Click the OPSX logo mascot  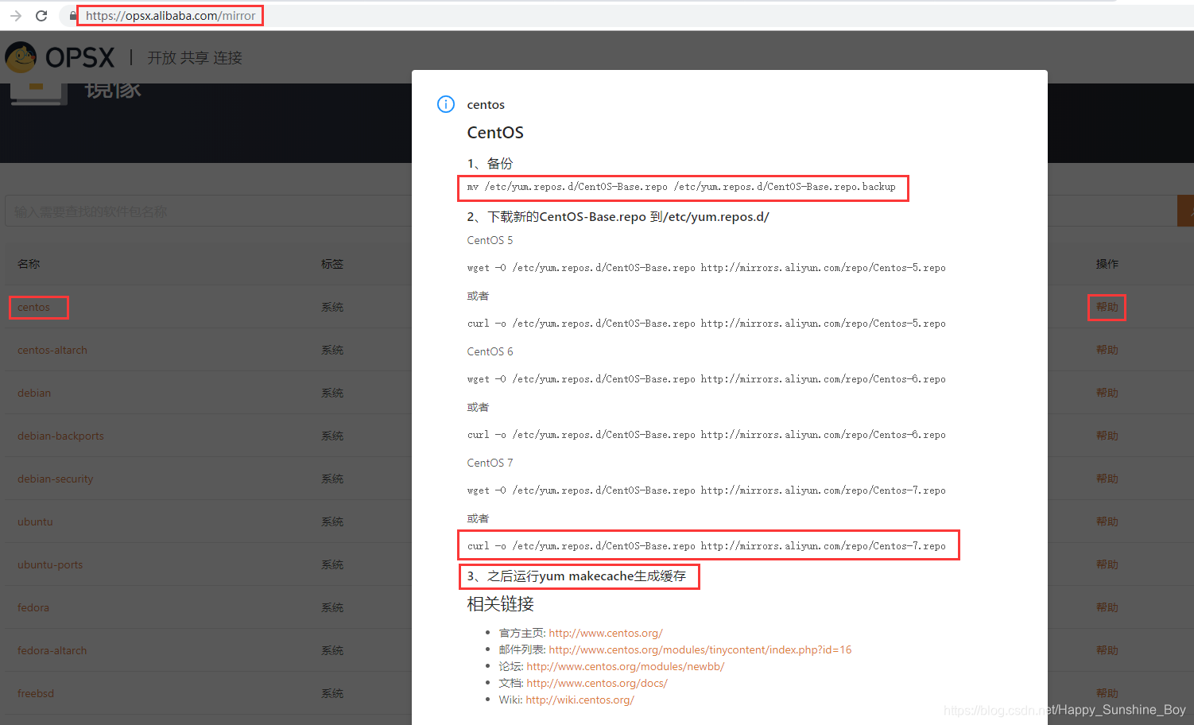(x=21, y=57)
